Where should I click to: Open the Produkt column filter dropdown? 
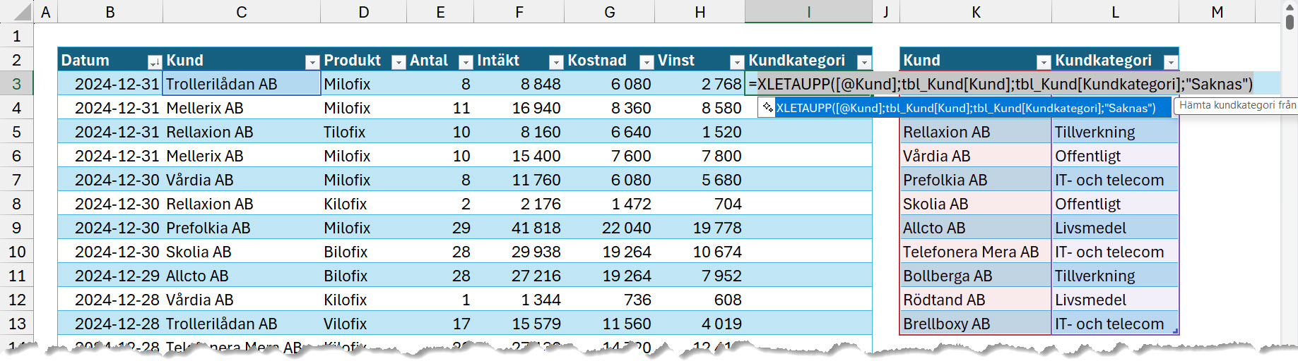coord(399,62)
